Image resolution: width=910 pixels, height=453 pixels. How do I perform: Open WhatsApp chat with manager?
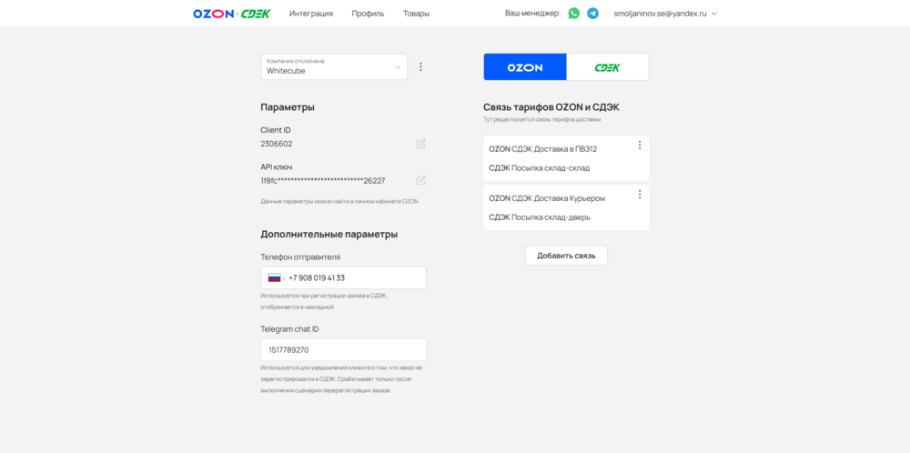pyautogui.click(x=573, y=14)
